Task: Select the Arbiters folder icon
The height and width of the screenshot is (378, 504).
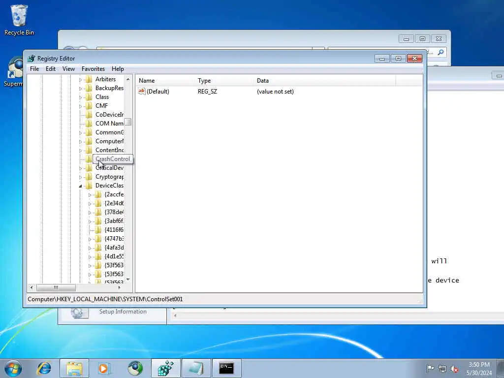Action: 89,79
